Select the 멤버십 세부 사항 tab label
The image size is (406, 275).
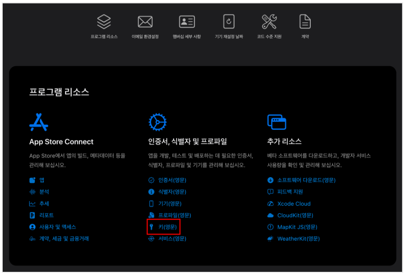187,37
